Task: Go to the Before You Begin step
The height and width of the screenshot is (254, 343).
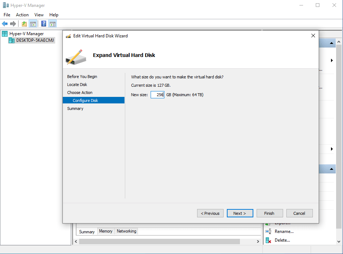Action: 82,77
